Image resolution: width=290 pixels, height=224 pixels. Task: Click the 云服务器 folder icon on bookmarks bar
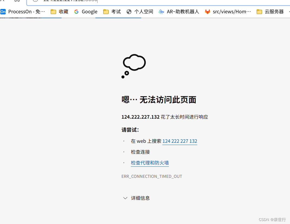tap(259, 12)
